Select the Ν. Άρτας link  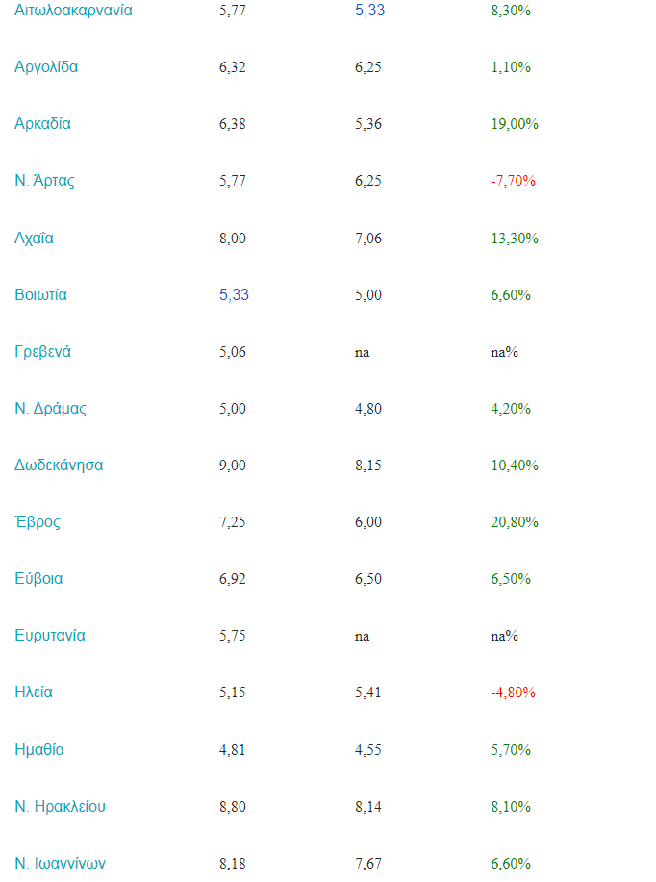pyautogui.click(x=44, y=181)
